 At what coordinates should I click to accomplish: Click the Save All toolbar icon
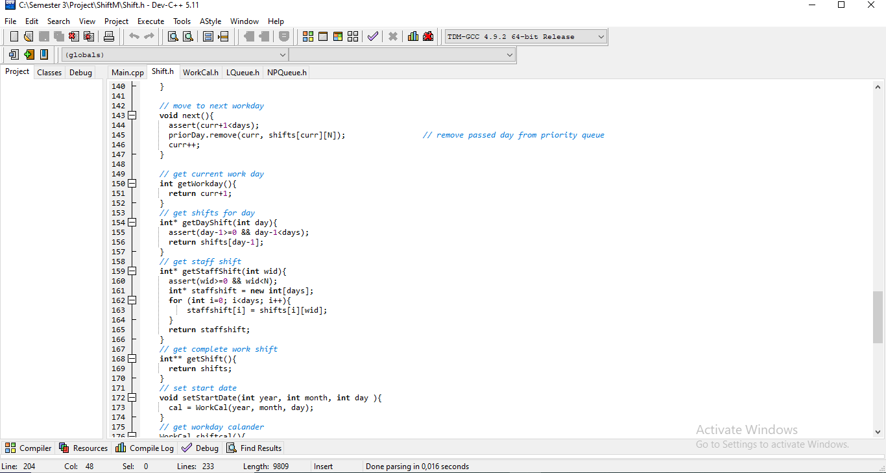click(x=58, y=36)
